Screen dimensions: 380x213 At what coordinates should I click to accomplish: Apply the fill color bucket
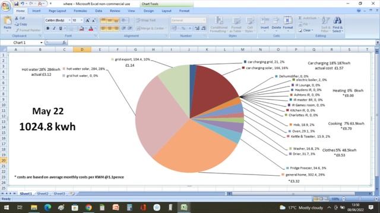pyautogui.click(x=82, y=28)
